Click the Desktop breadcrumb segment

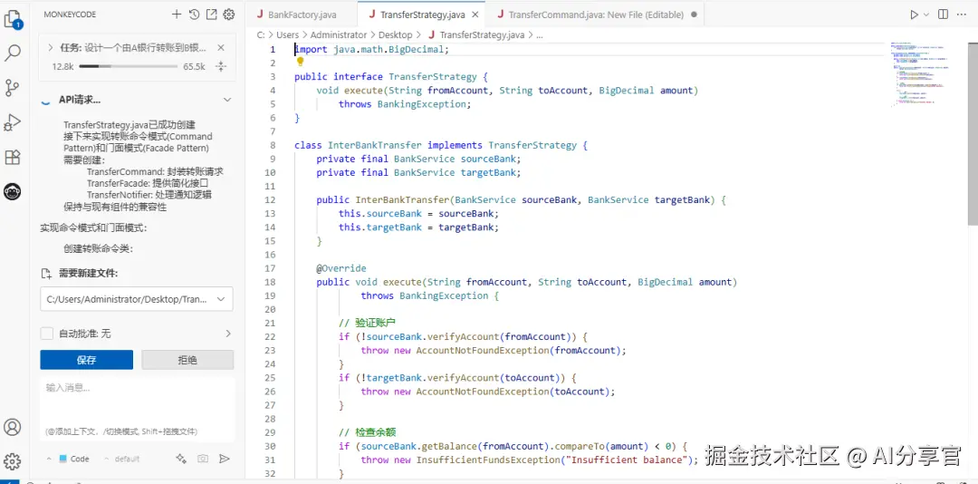[x=396, y=35]
